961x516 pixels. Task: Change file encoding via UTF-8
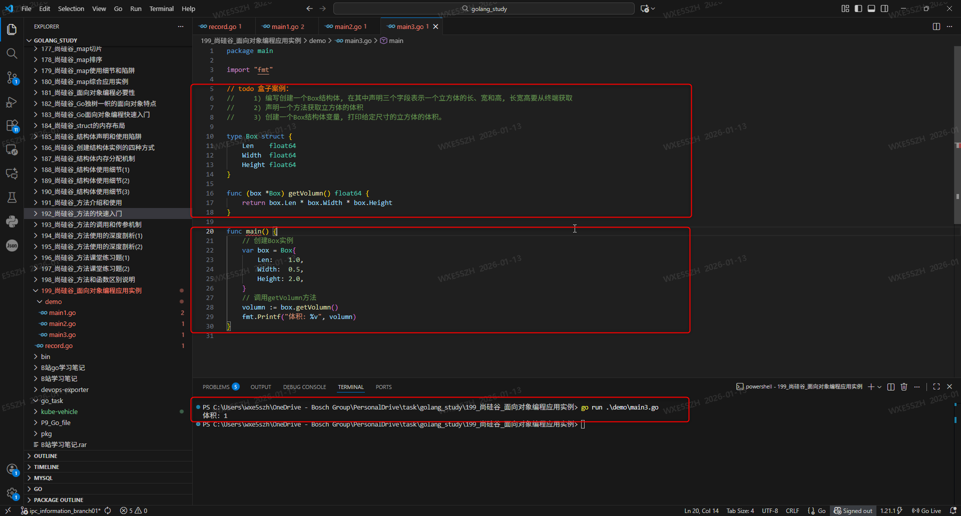click(770, 510)
